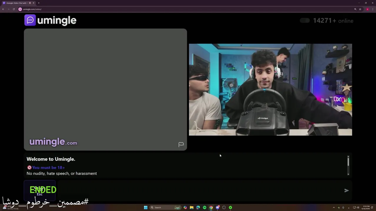This screenshot has width=376, height=211.
Task: Click the Chrome icon in the taskbar
Action: (x=211, y=207)
